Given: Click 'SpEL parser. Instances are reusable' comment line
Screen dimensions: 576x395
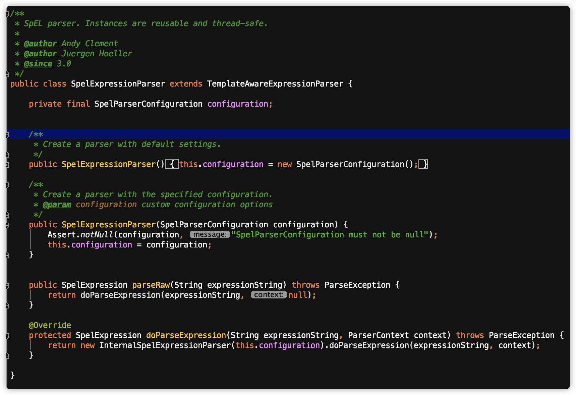Looking at the screenshot, I should click(146, 23).
